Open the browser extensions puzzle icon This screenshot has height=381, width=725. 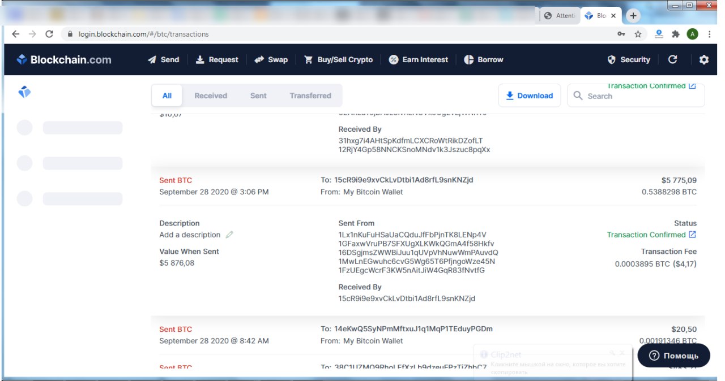[x=675, y=34]
